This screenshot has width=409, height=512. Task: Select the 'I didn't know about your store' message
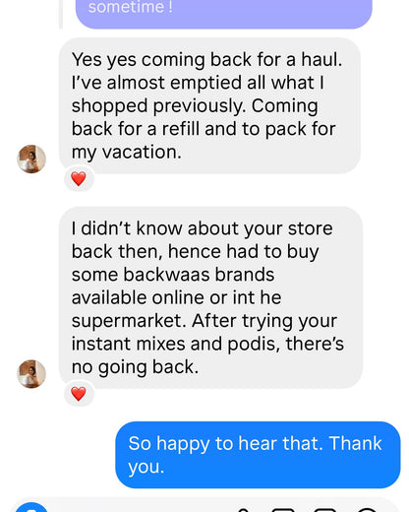pos(210,297)
